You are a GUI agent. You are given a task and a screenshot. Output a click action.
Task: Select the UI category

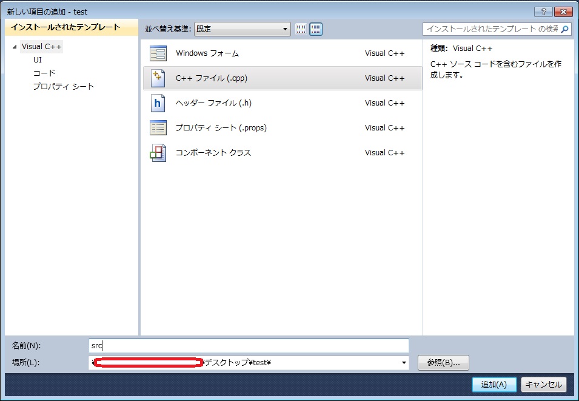(38, 60)
